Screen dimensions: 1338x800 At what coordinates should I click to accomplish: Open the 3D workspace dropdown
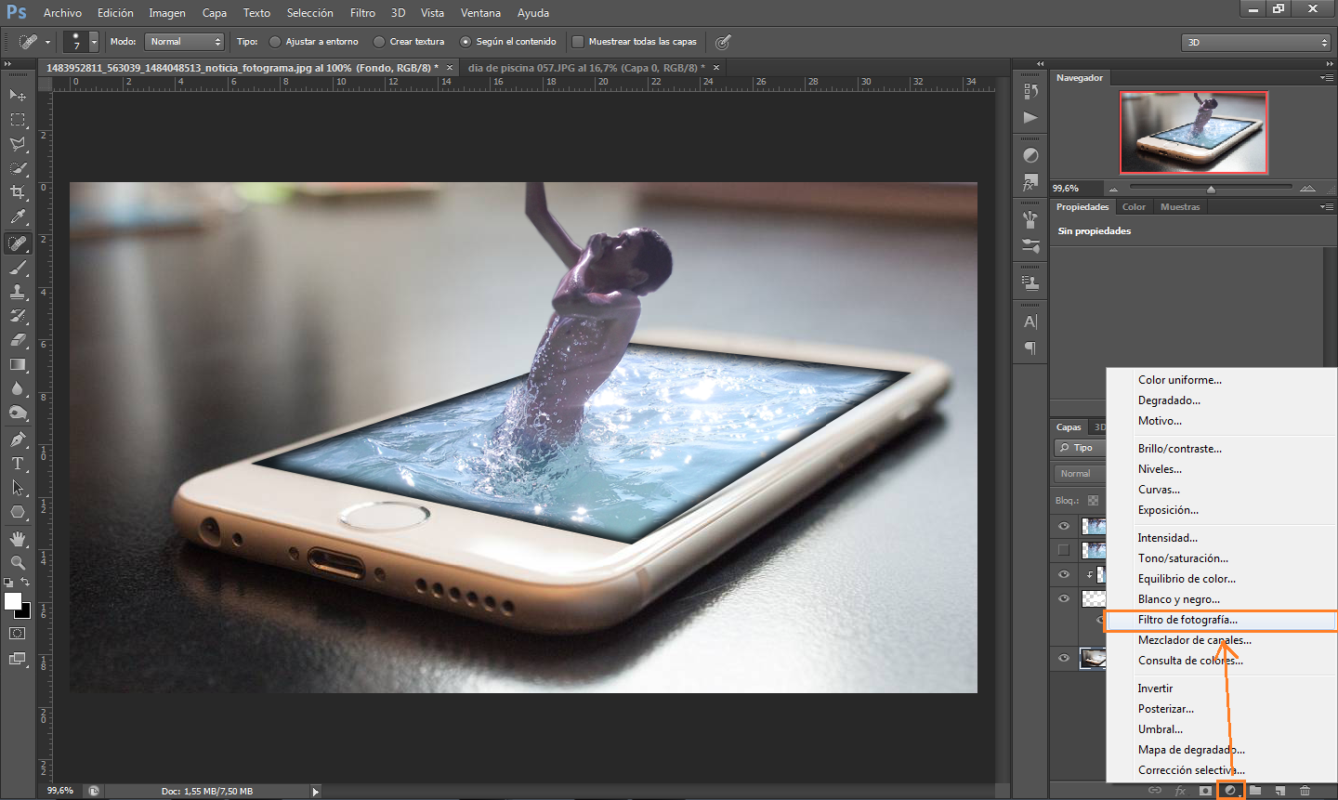(x=1256, y=42)
